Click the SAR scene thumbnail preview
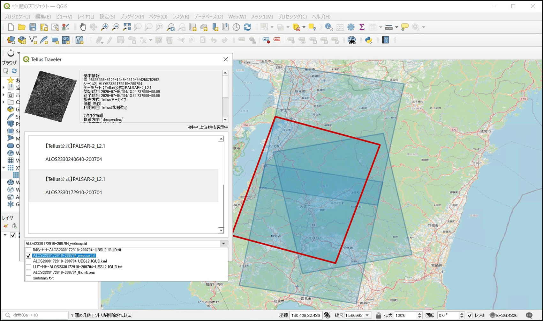This screenshot has height=321, width=543. click(51, 96)
